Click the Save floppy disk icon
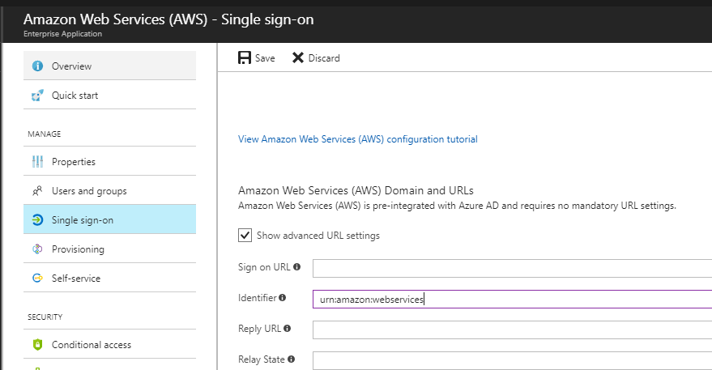The image size is (712, 370). [245, 57]
